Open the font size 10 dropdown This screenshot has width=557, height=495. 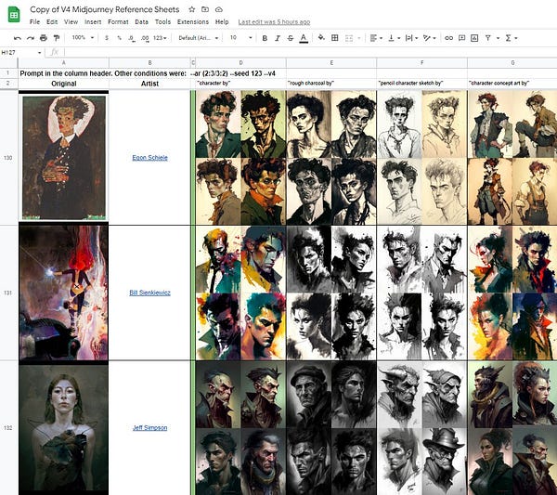tap(240, 38)
